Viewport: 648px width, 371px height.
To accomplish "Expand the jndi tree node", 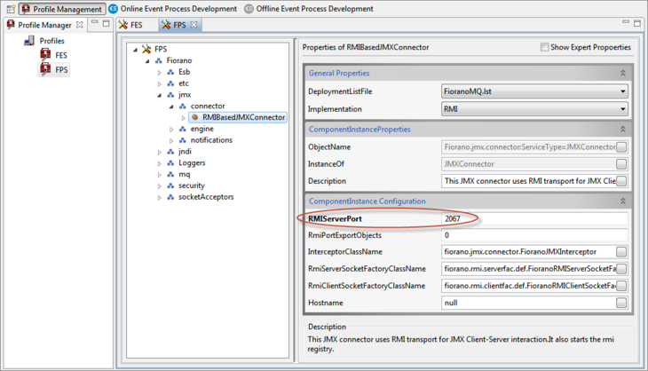I will tap(159, 152).
